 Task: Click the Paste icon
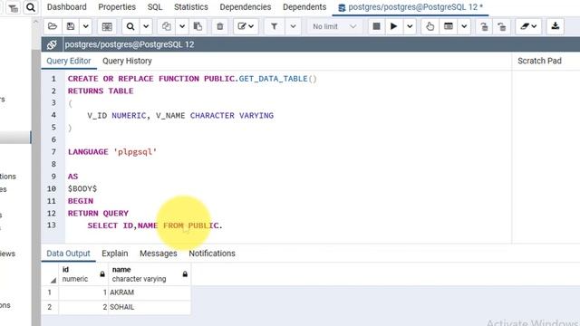198,26
